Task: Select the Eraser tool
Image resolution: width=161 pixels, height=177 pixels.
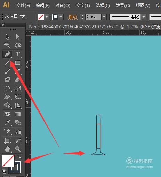Action: (18, 79)
